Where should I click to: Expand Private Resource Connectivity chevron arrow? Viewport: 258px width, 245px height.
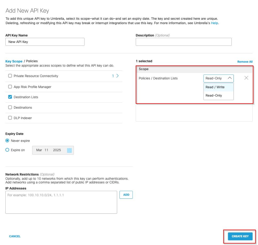(117, 76)
